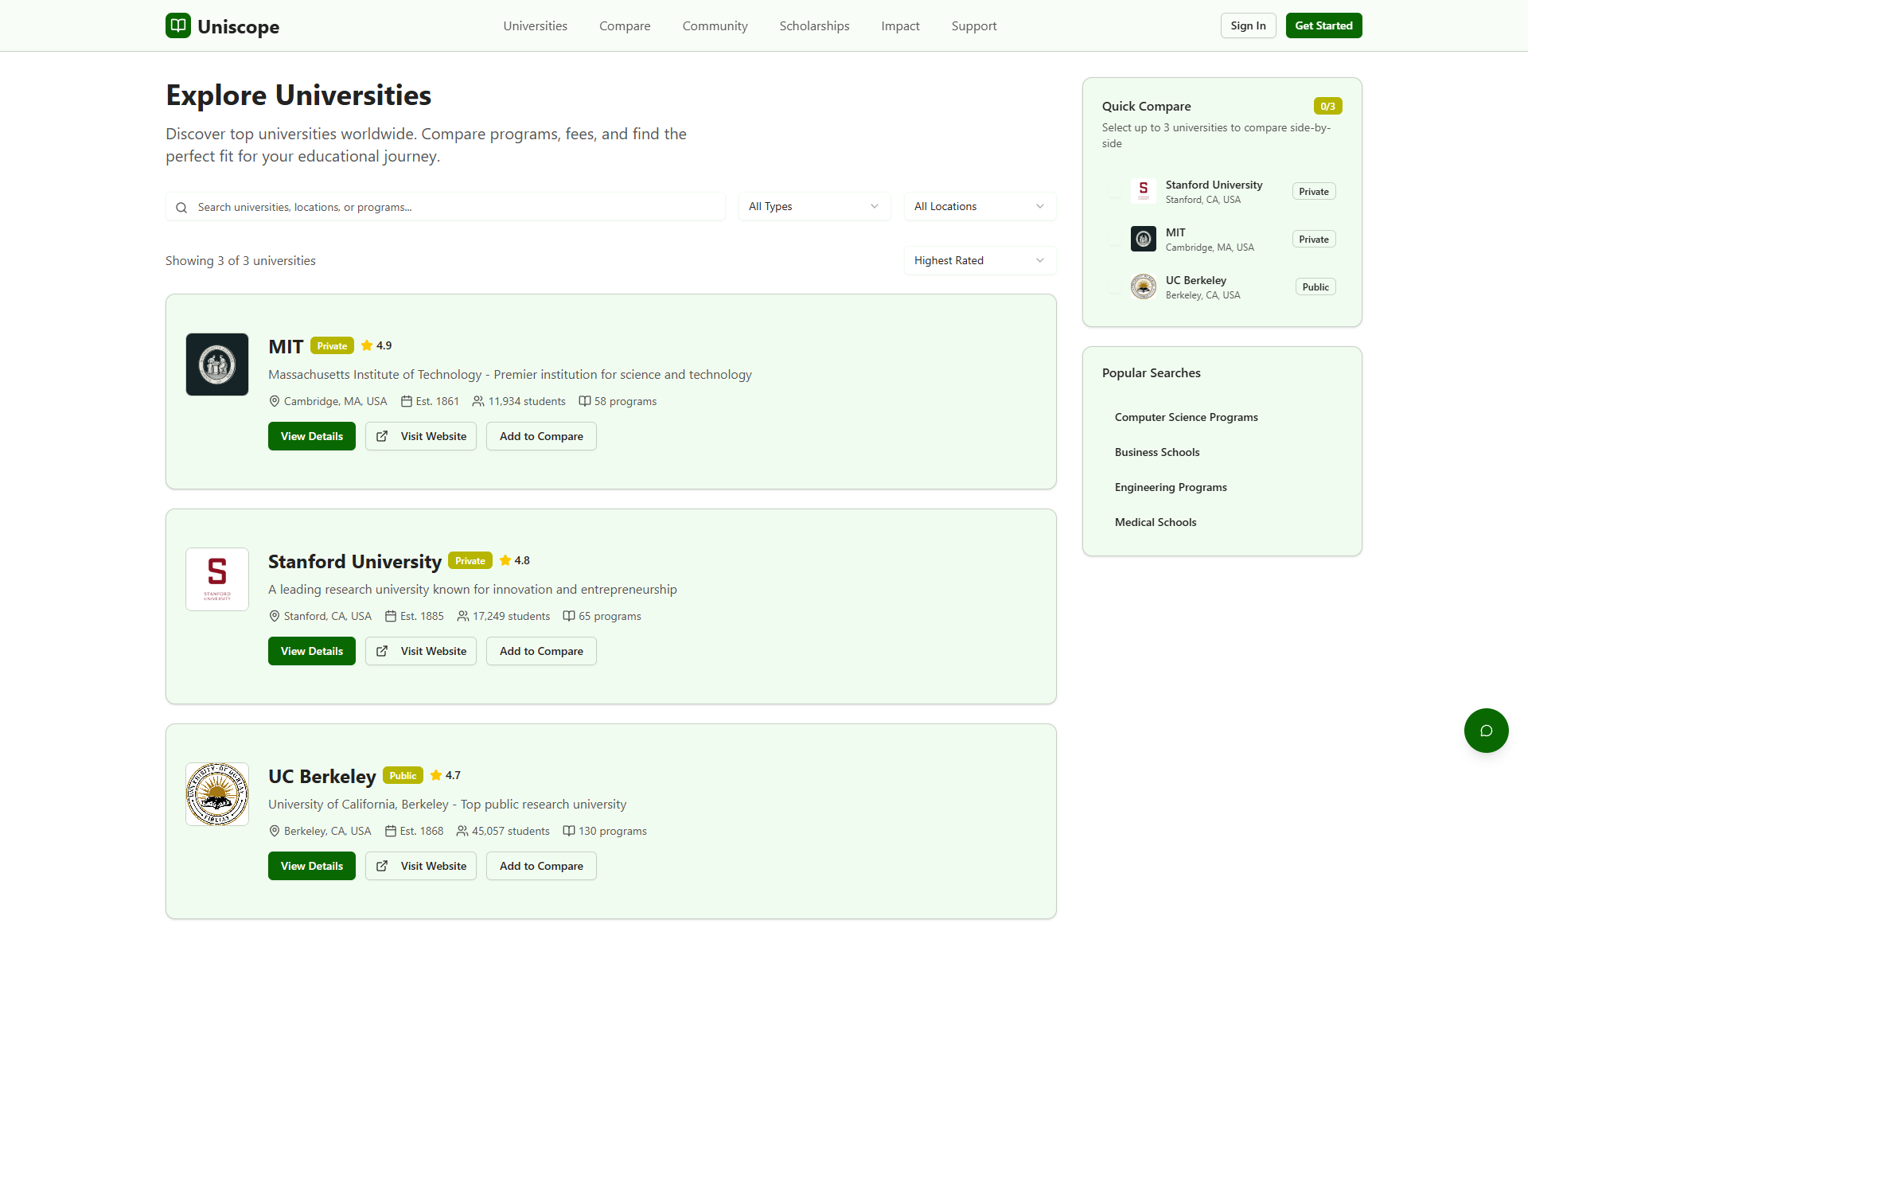Open the Highest Rated sort dropdown
1902x1181 pixels.
point(979,260)
